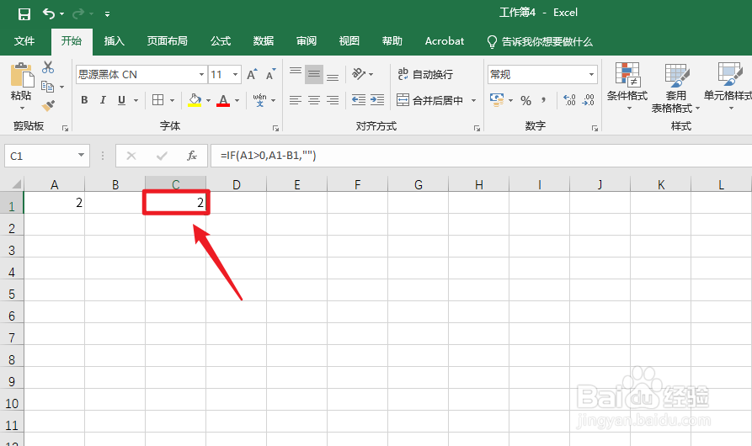Viewport: 752px width, 446px height.
Task: Switch to the 数据 Data tab
Action: point(264,41)
